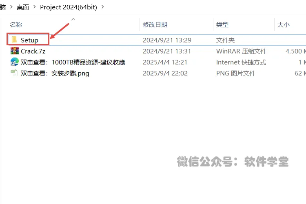Select the Setup folder name
The image size is (306, 204).
click(x=29, y=40)
